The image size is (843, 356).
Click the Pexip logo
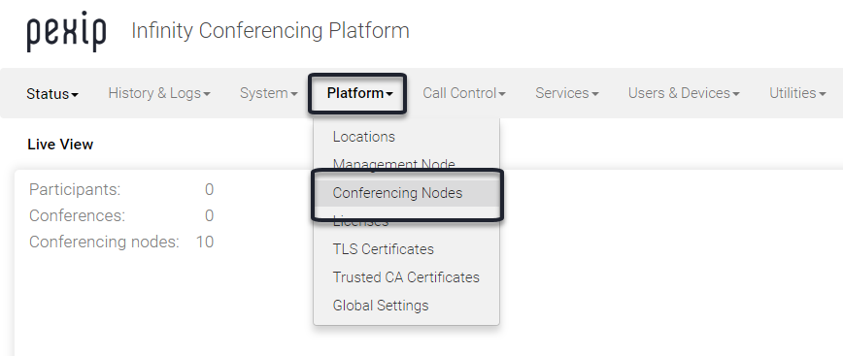pos(67,32)
